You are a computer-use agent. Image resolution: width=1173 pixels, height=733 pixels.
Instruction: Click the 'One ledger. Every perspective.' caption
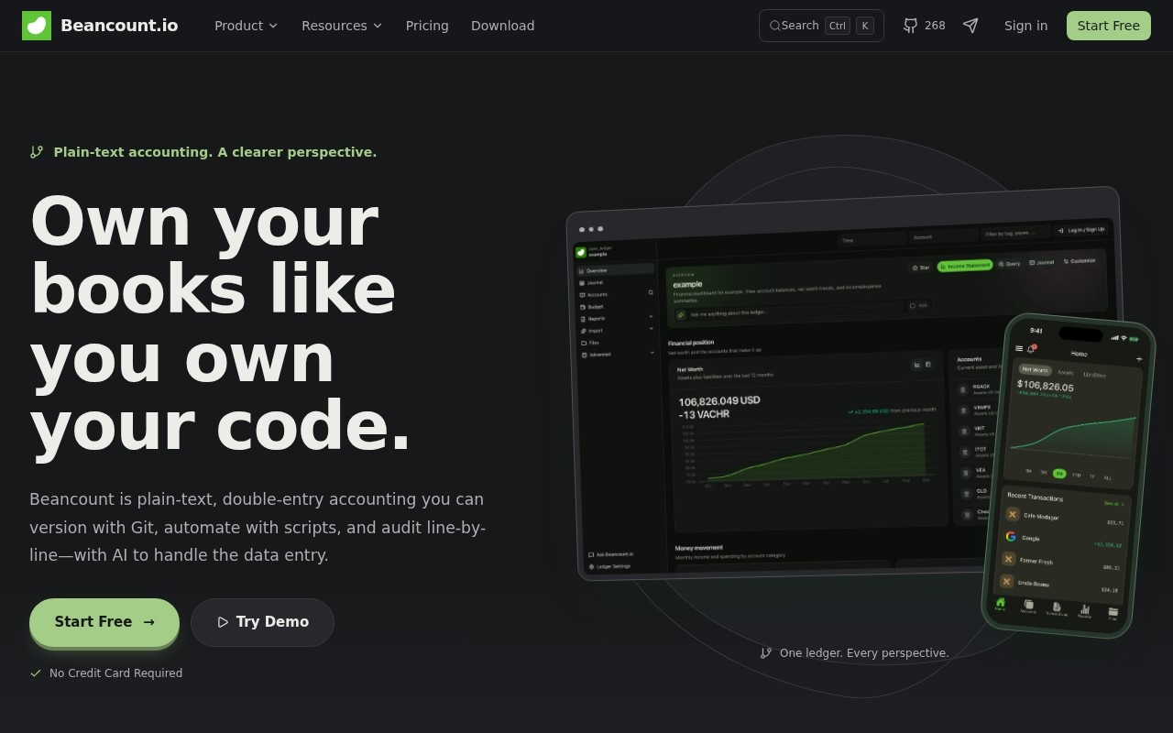click(x=864, y=653)
